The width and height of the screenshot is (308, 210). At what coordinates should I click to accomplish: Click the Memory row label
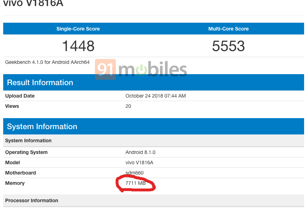pyautogui.click(x=15, y=183)
